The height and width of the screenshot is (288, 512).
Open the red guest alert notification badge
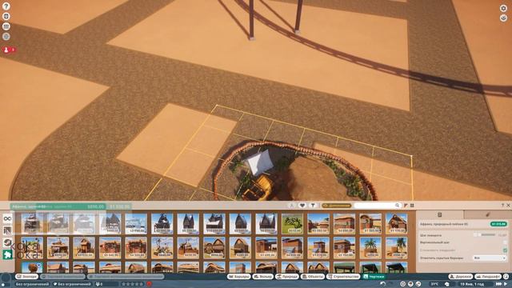(x=9, y=50)
